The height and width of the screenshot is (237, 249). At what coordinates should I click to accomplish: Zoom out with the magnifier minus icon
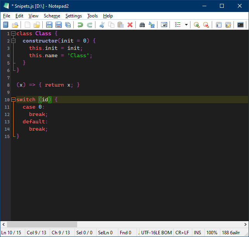(x=206, y=25)
